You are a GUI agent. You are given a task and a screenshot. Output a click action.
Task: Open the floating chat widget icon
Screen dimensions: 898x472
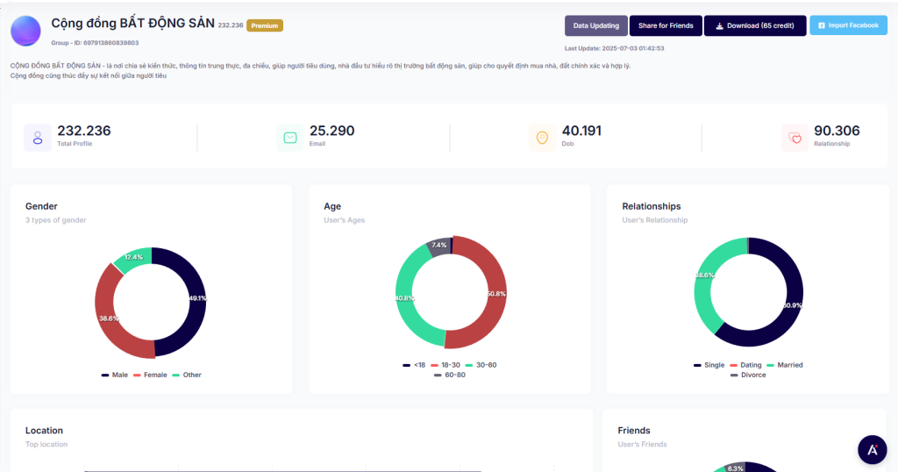pos(873,450)
